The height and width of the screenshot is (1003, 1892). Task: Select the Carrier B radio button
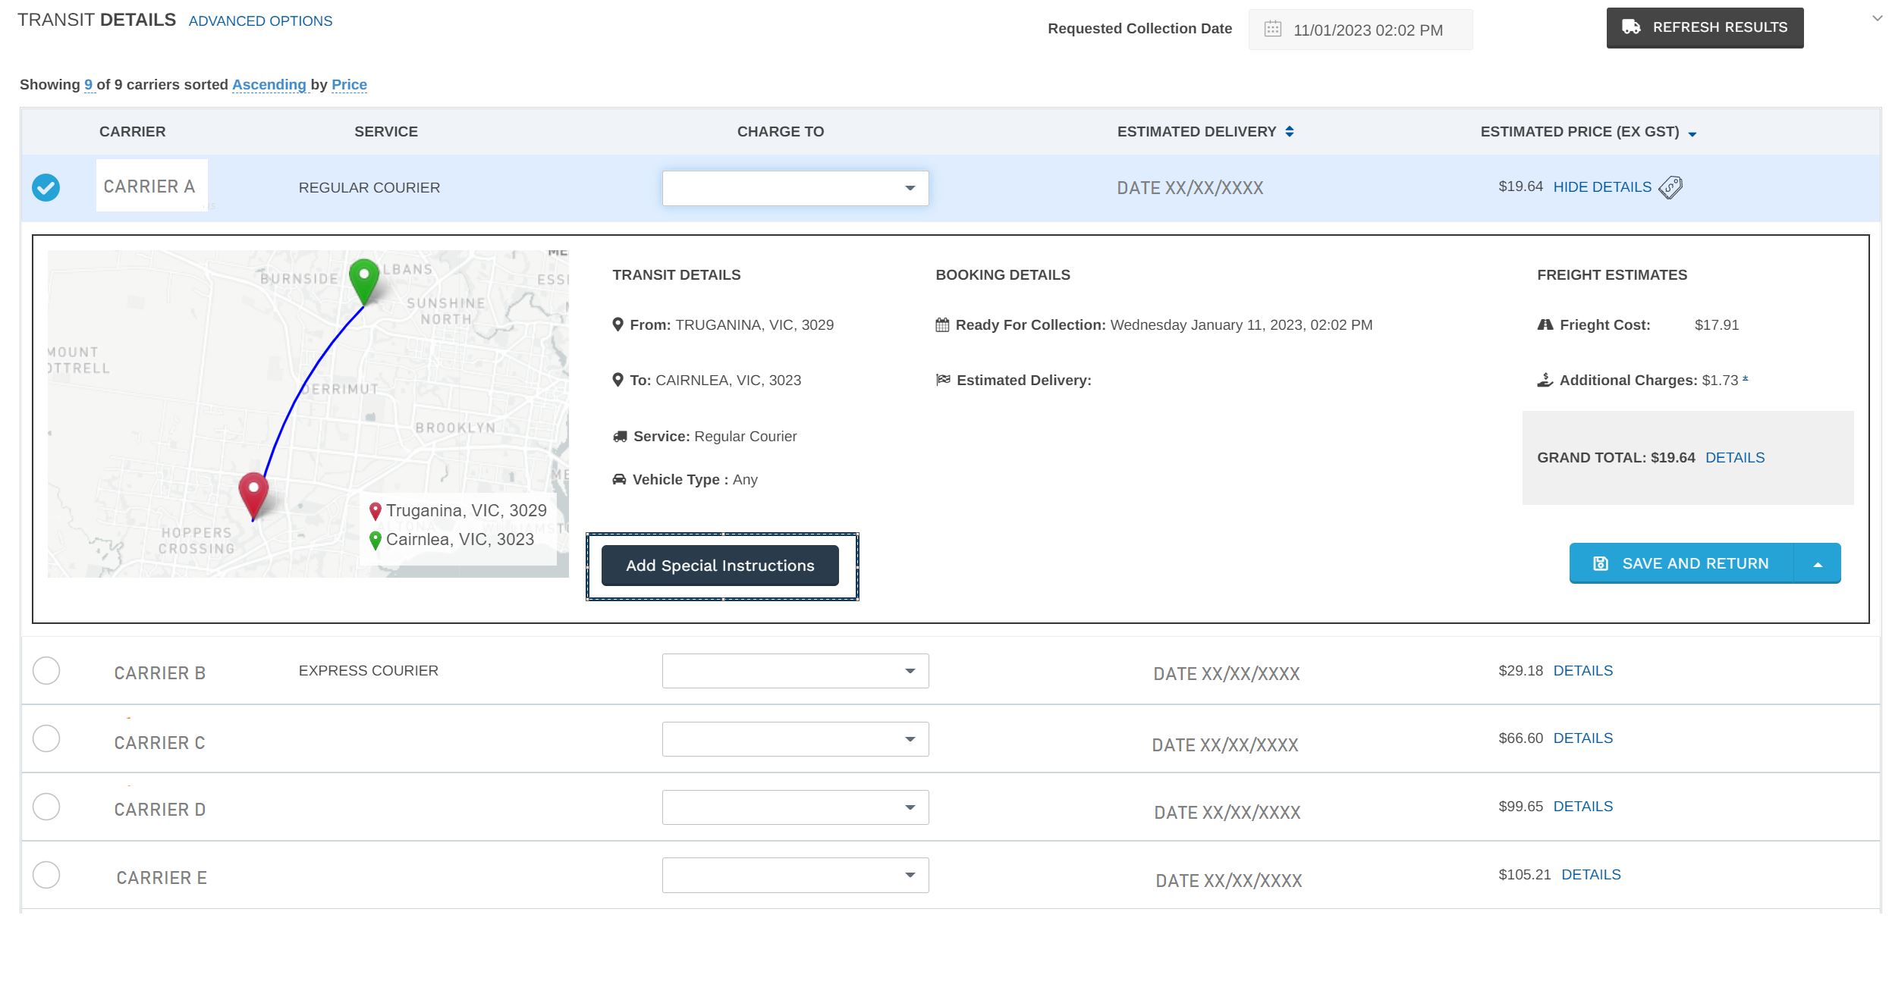tap(46, 671)
